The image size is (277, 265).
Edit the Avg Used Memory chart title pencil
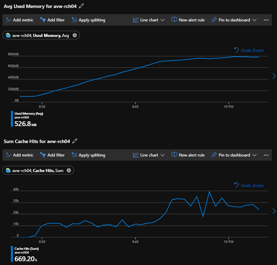[82, 6]
